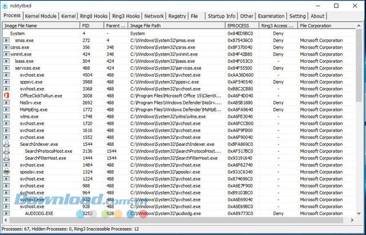Screen dimensions: 366x235
Task: Open the About tab
Action: 317,16
